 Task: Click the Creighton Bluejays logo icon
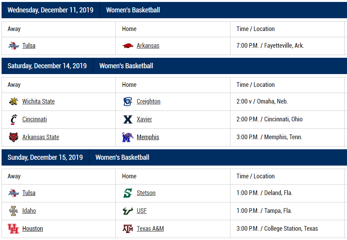coord(128,102)
